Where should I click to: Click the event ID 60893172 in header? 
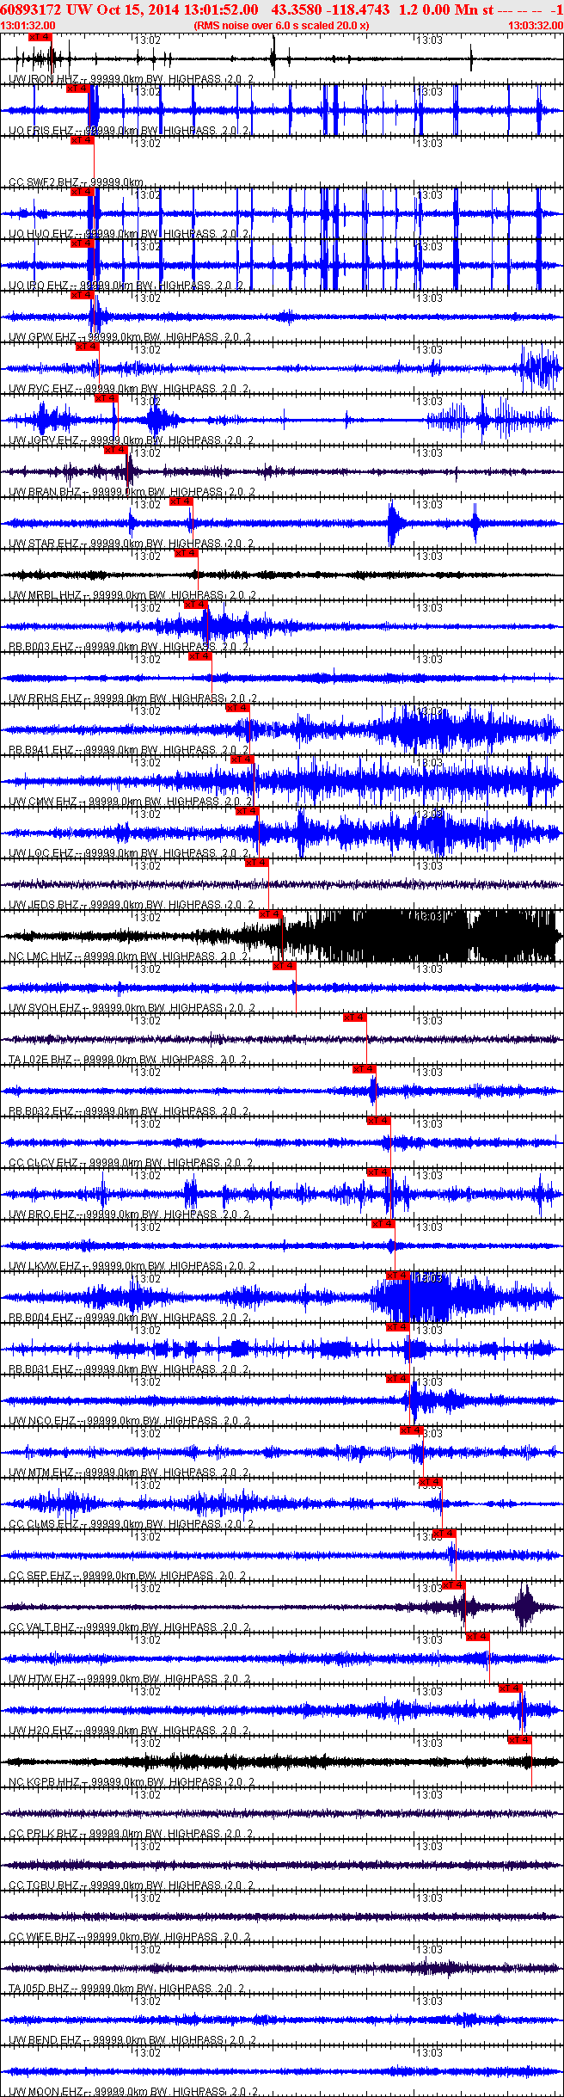(x=30, y=9)
